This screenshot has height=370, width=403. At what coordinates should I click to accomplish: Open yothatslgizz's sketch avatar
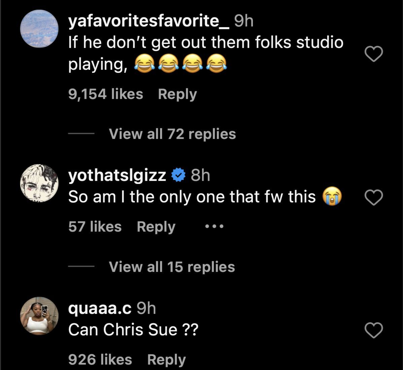tap(39, 183)
